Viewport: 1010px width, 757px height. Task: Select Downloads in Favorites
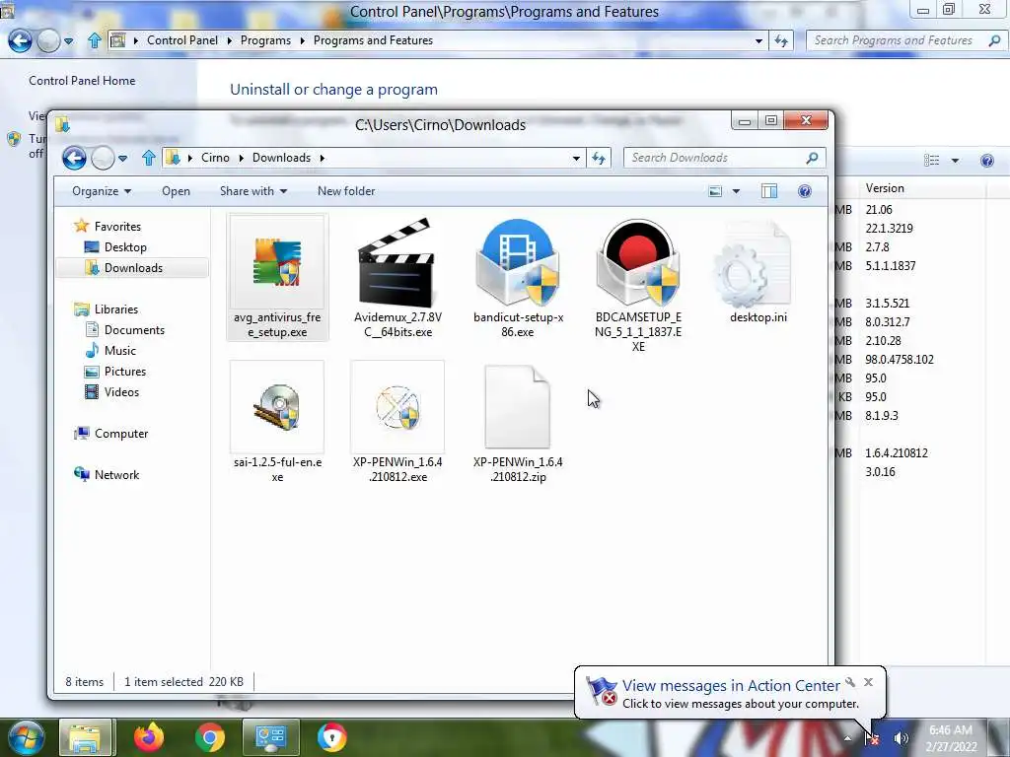pyautogui.click(x=133, y=268)
